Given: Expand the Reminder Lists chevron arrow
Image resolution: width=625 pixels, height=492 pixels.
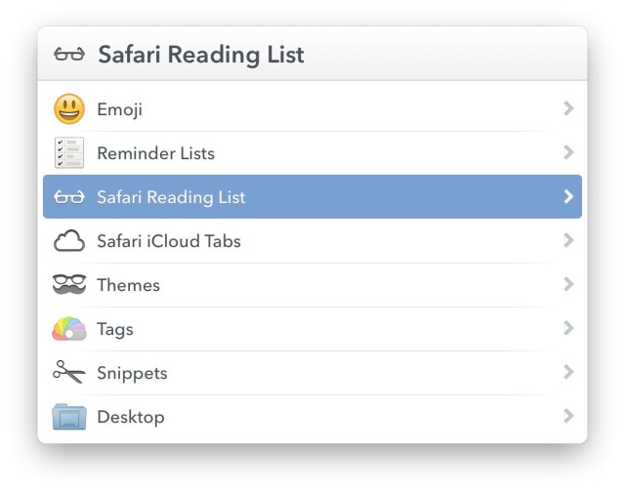Looking at the screenshot, I should (568, 153).
